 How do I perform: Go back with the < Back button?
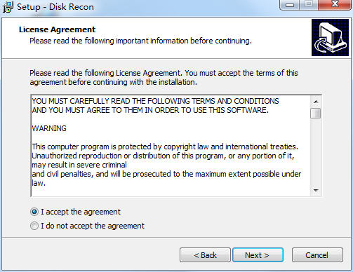pos(205,255)
